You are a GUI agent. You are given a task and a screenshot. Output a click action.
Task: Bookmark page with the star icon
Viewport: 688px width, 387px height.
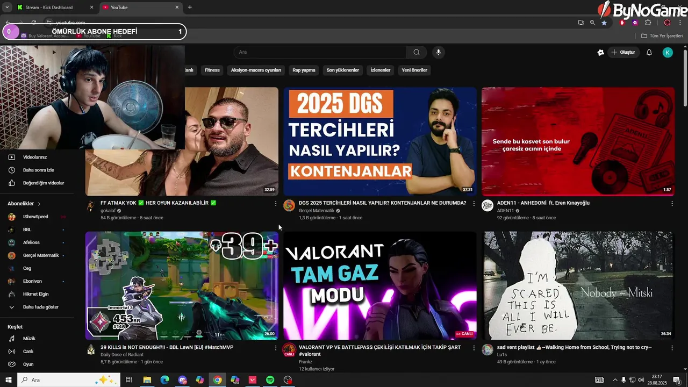(604, 23)
